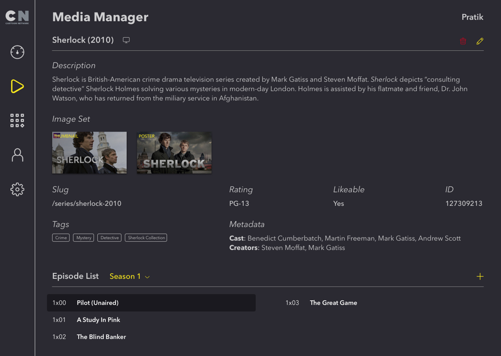Viewport: 501px width, 356px height.
Task: Select the Crime tag
Action: pos(61,238)
